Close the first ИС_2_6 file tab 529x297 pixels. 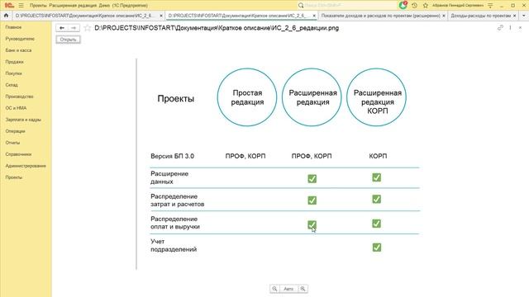(x=161, y=16)
